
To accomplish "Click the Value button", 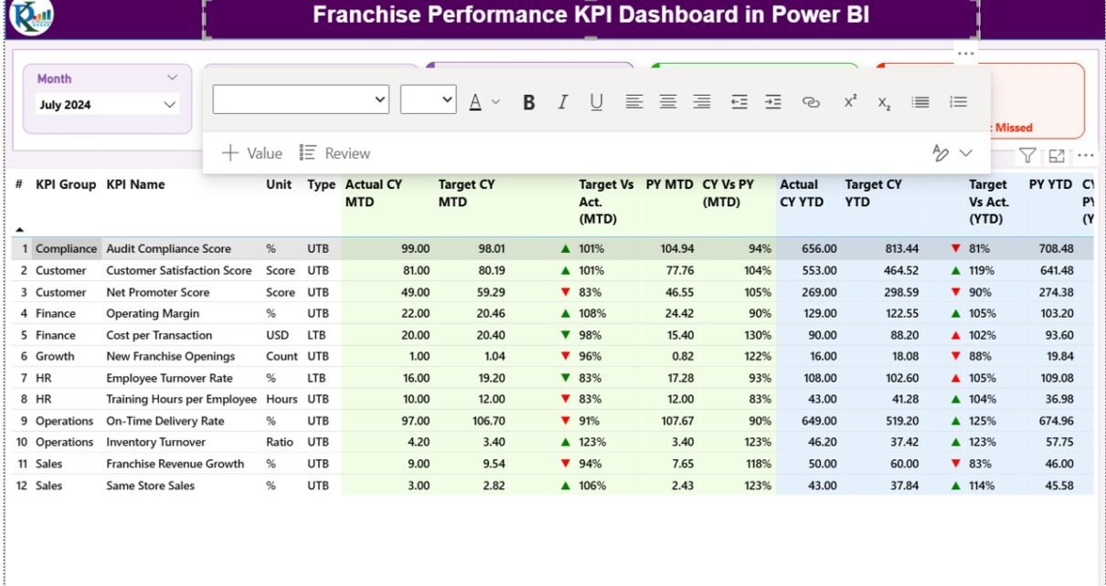I will pyautogui.click(x=252, y=153).
